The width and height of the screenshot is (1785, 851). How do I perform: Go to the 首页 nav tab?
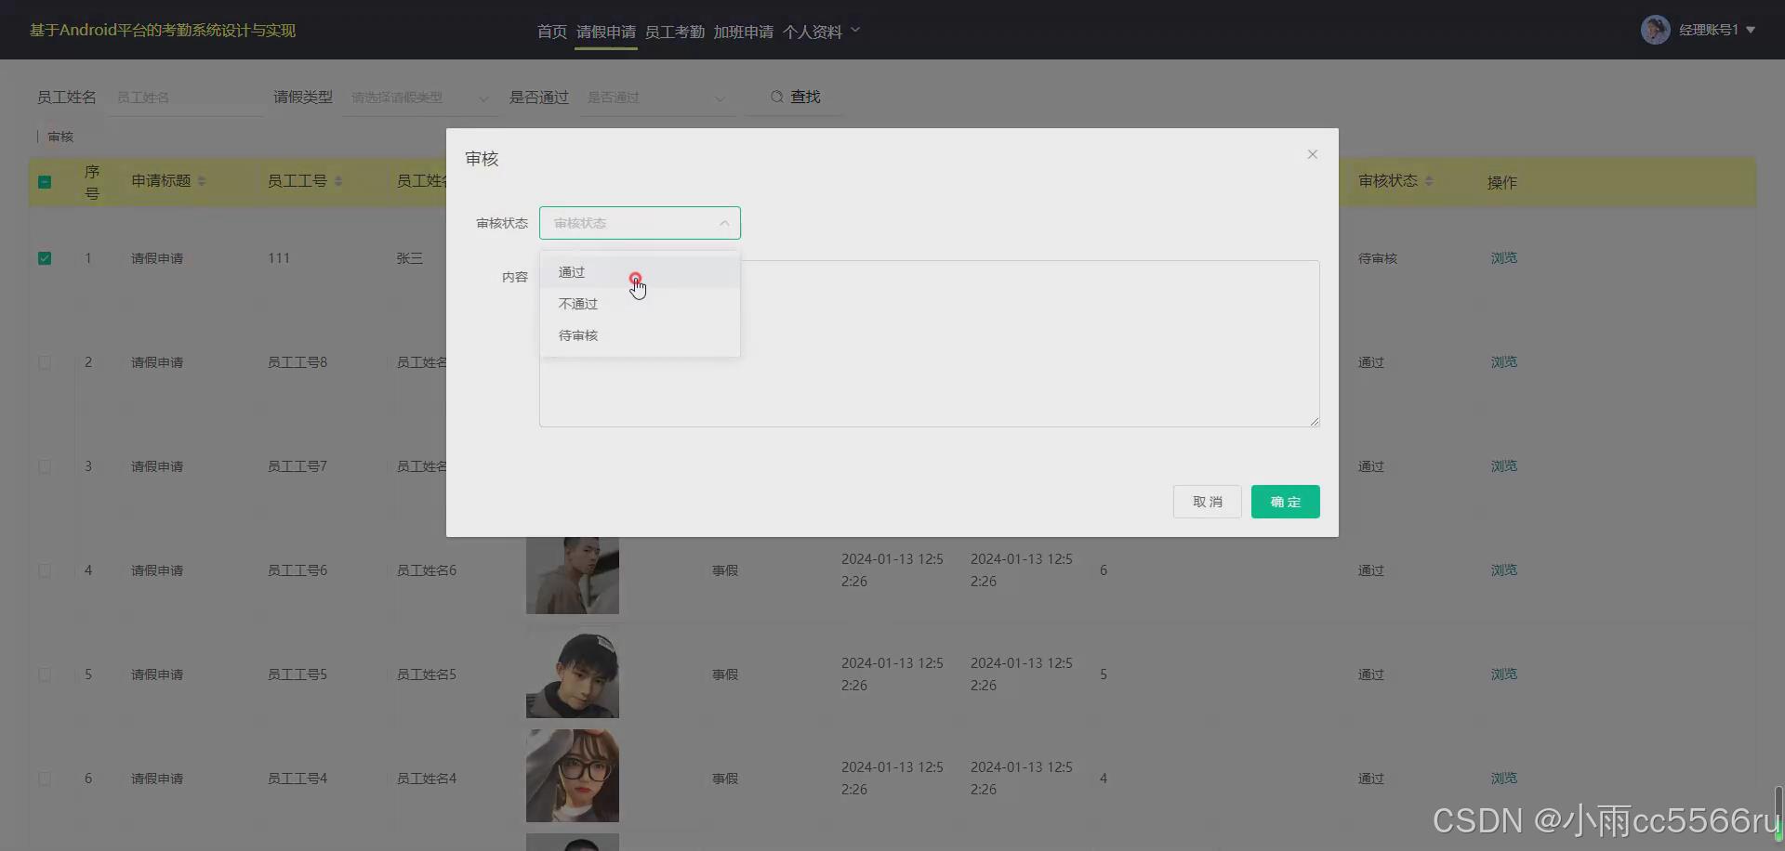point(552,32)
